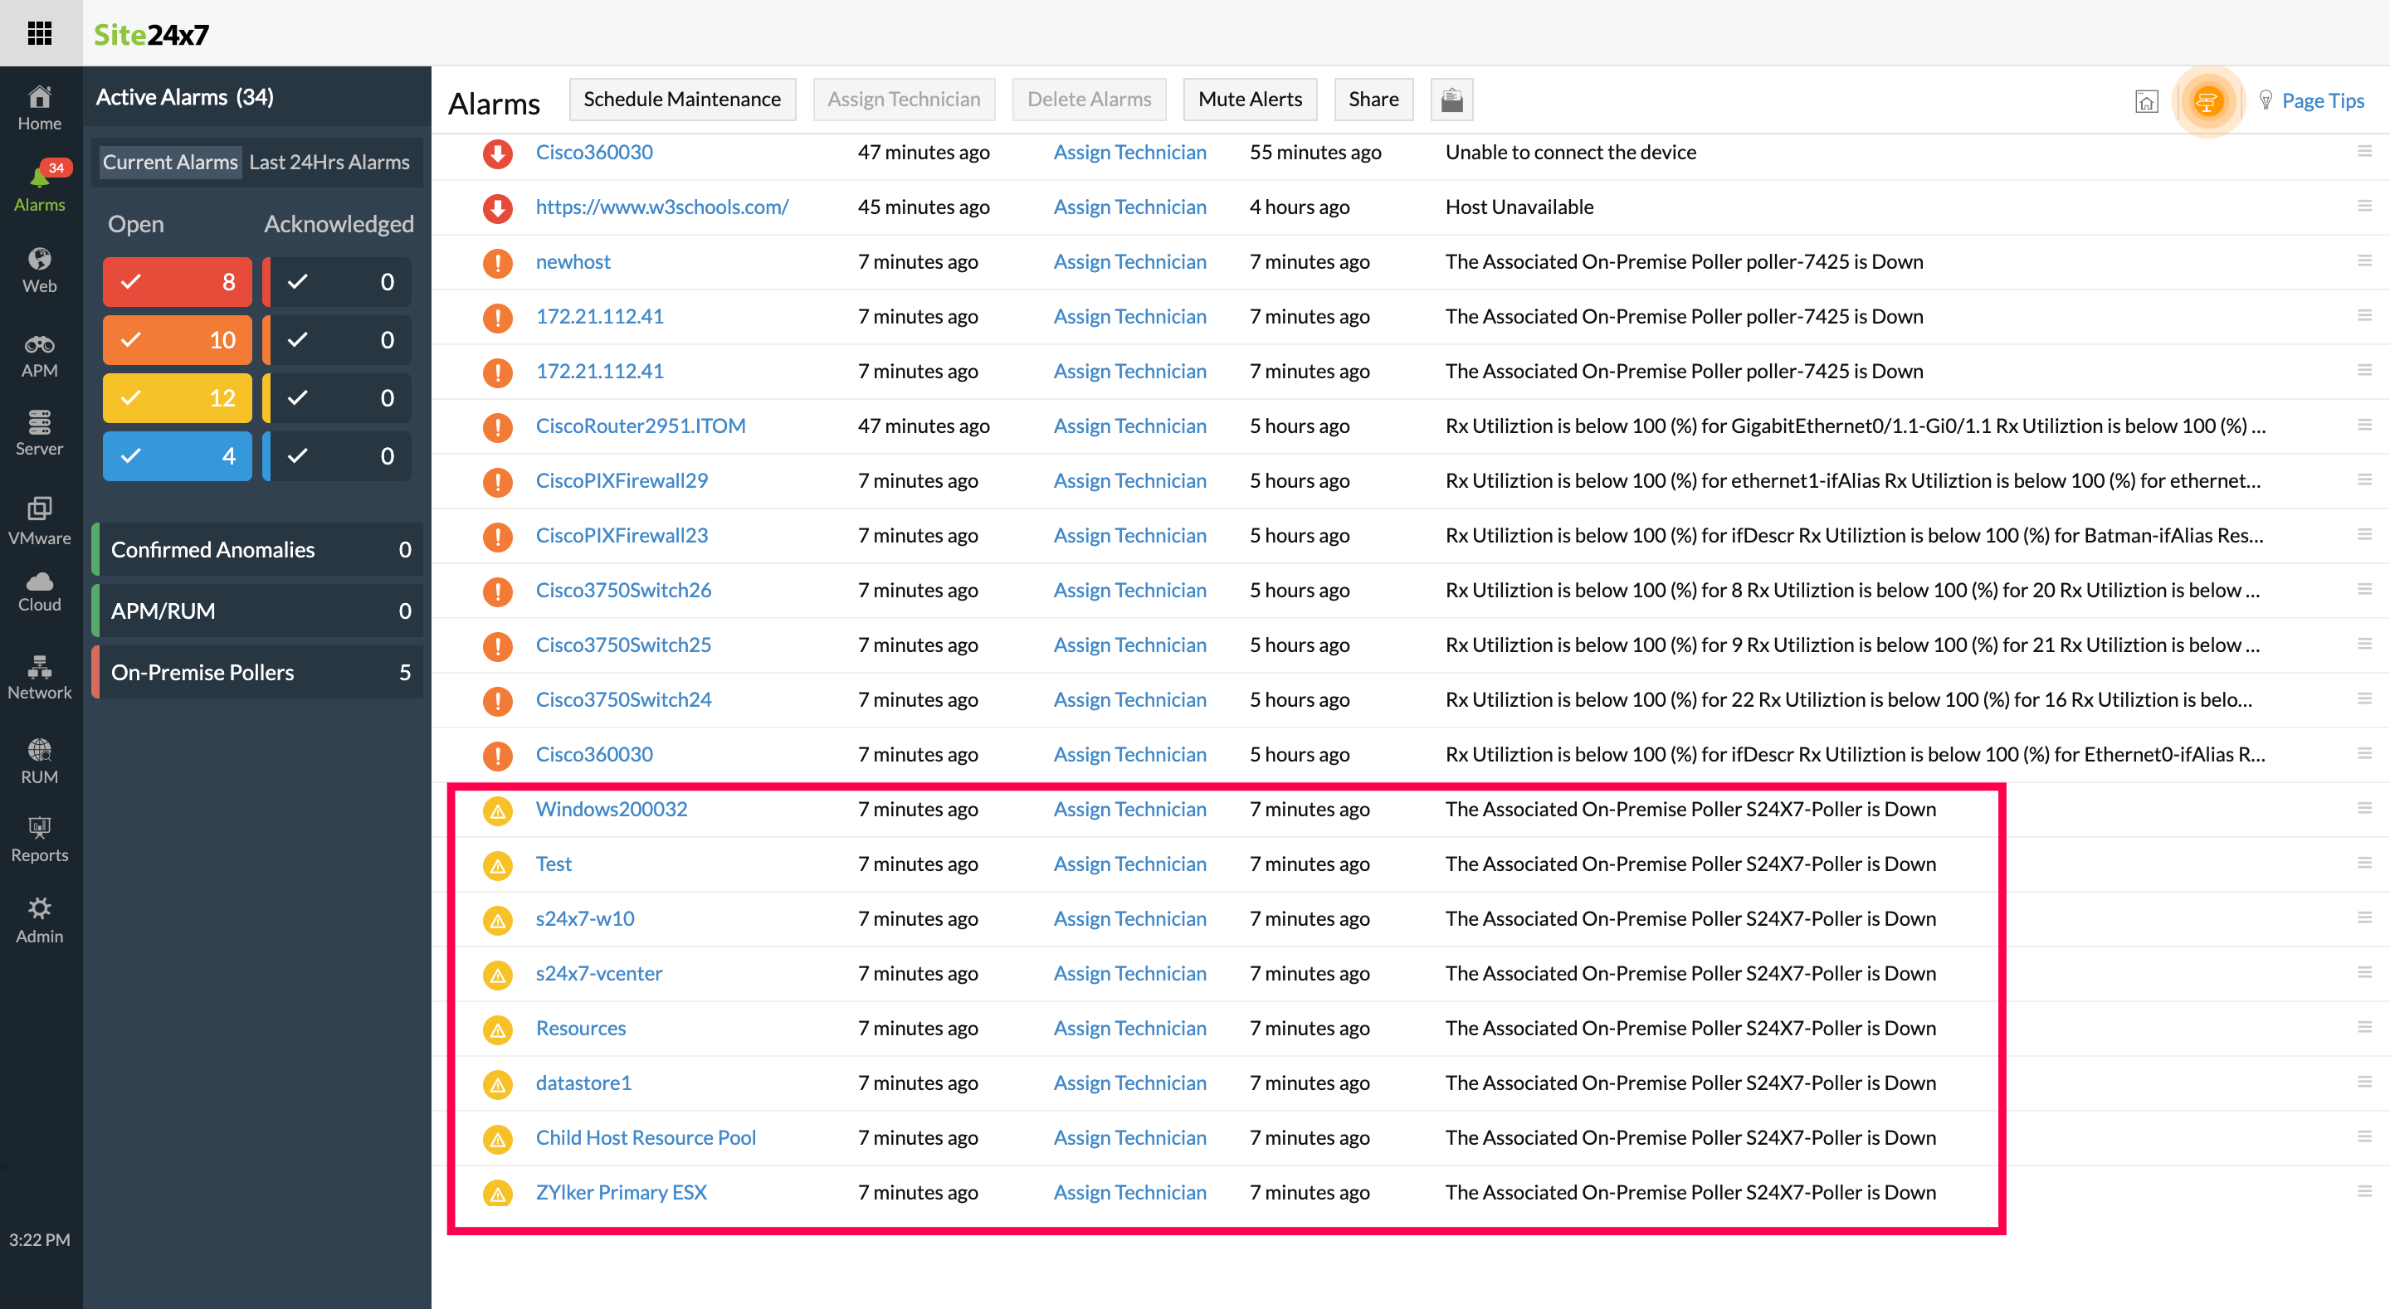Viewport: 2390px width, 1309px height.
Task: Open the apps grid menu icon
Action: point(40,33)
